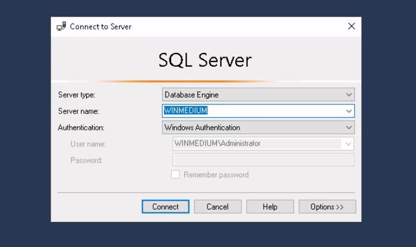Close the Connect to Server dialog

(351, 26)
